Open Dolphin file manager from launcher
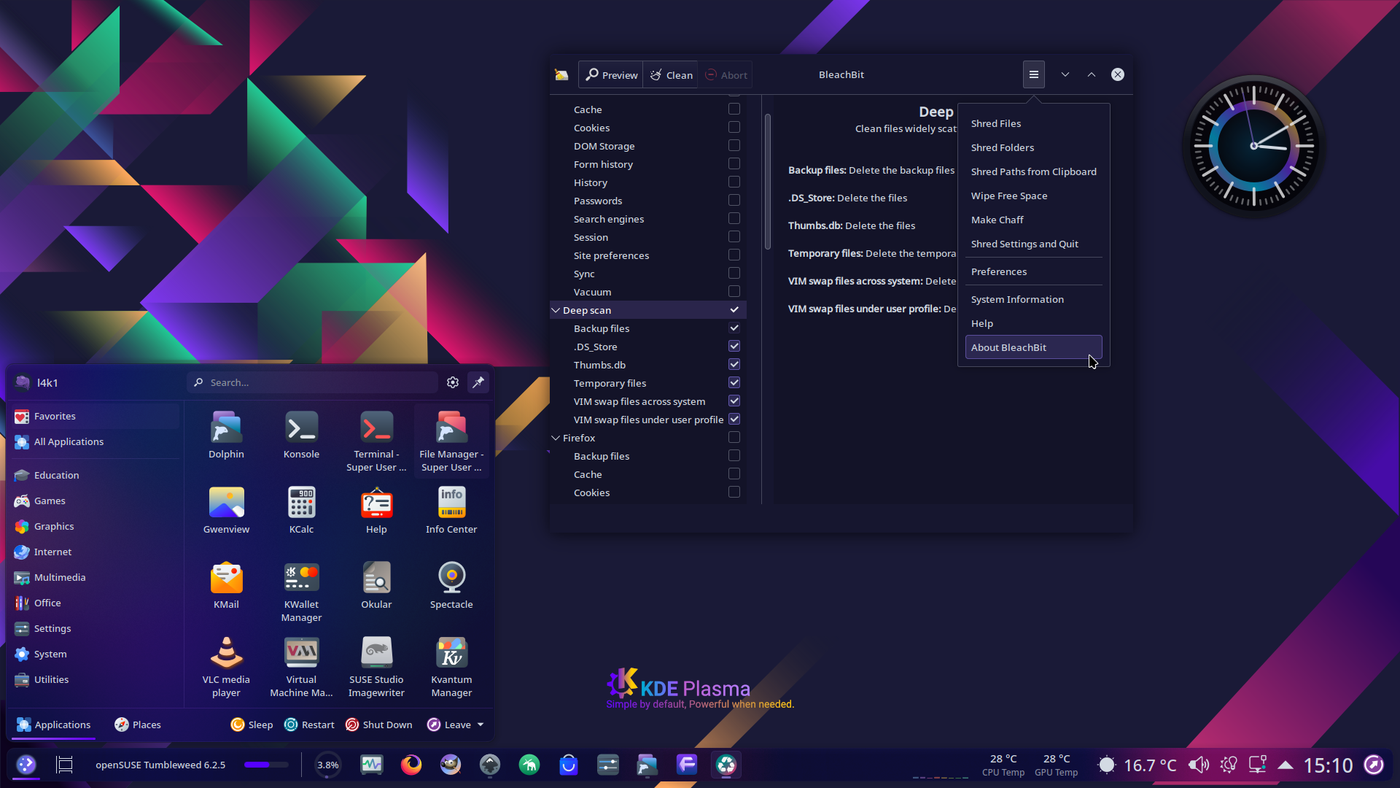The image size is (1400, 788). click(226, 436)
